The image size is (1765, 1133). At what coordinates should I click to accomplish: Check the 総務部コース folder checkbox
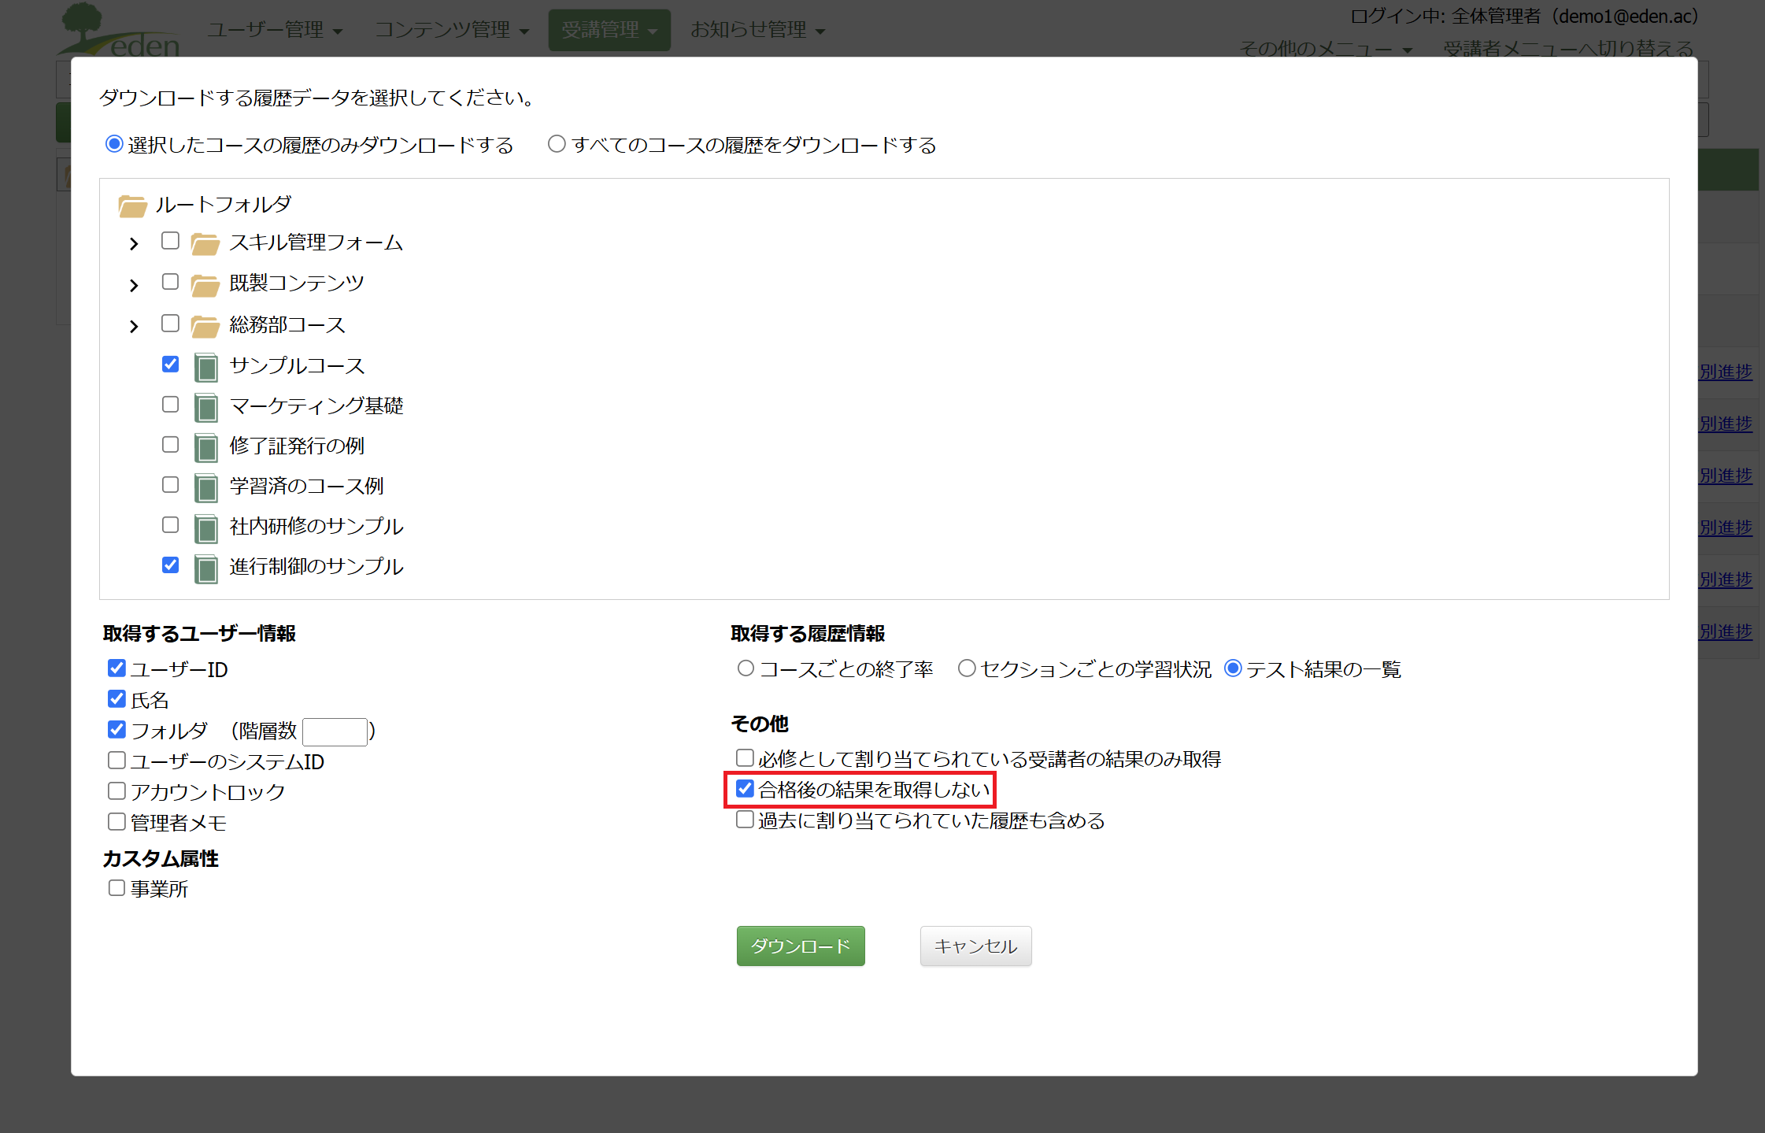[x=170, y=324]
